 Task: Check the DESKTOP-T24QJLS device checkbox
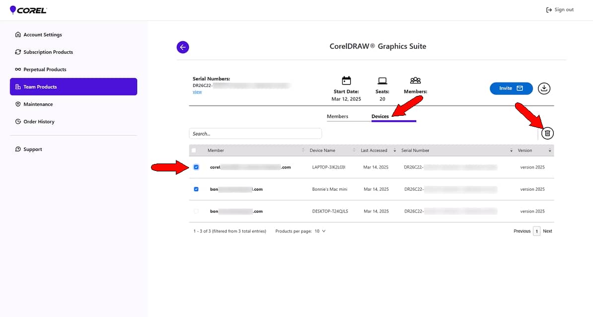pyautogui.click(x=196, y=211)
